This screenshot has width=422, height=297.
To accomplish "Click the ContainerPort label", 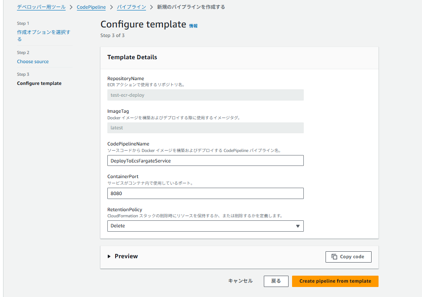I will [x=123, y=176].
